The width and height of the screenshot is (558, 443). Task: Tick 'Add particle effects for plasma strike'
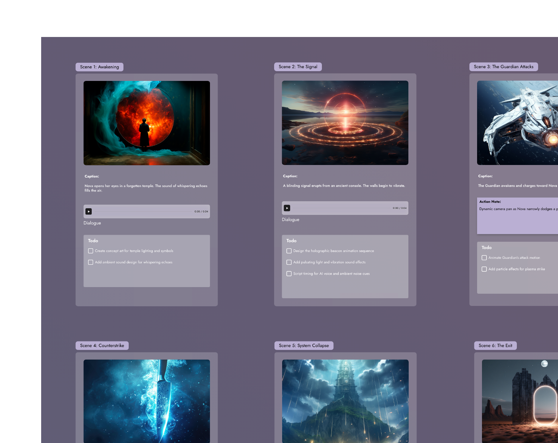(484, 269)
